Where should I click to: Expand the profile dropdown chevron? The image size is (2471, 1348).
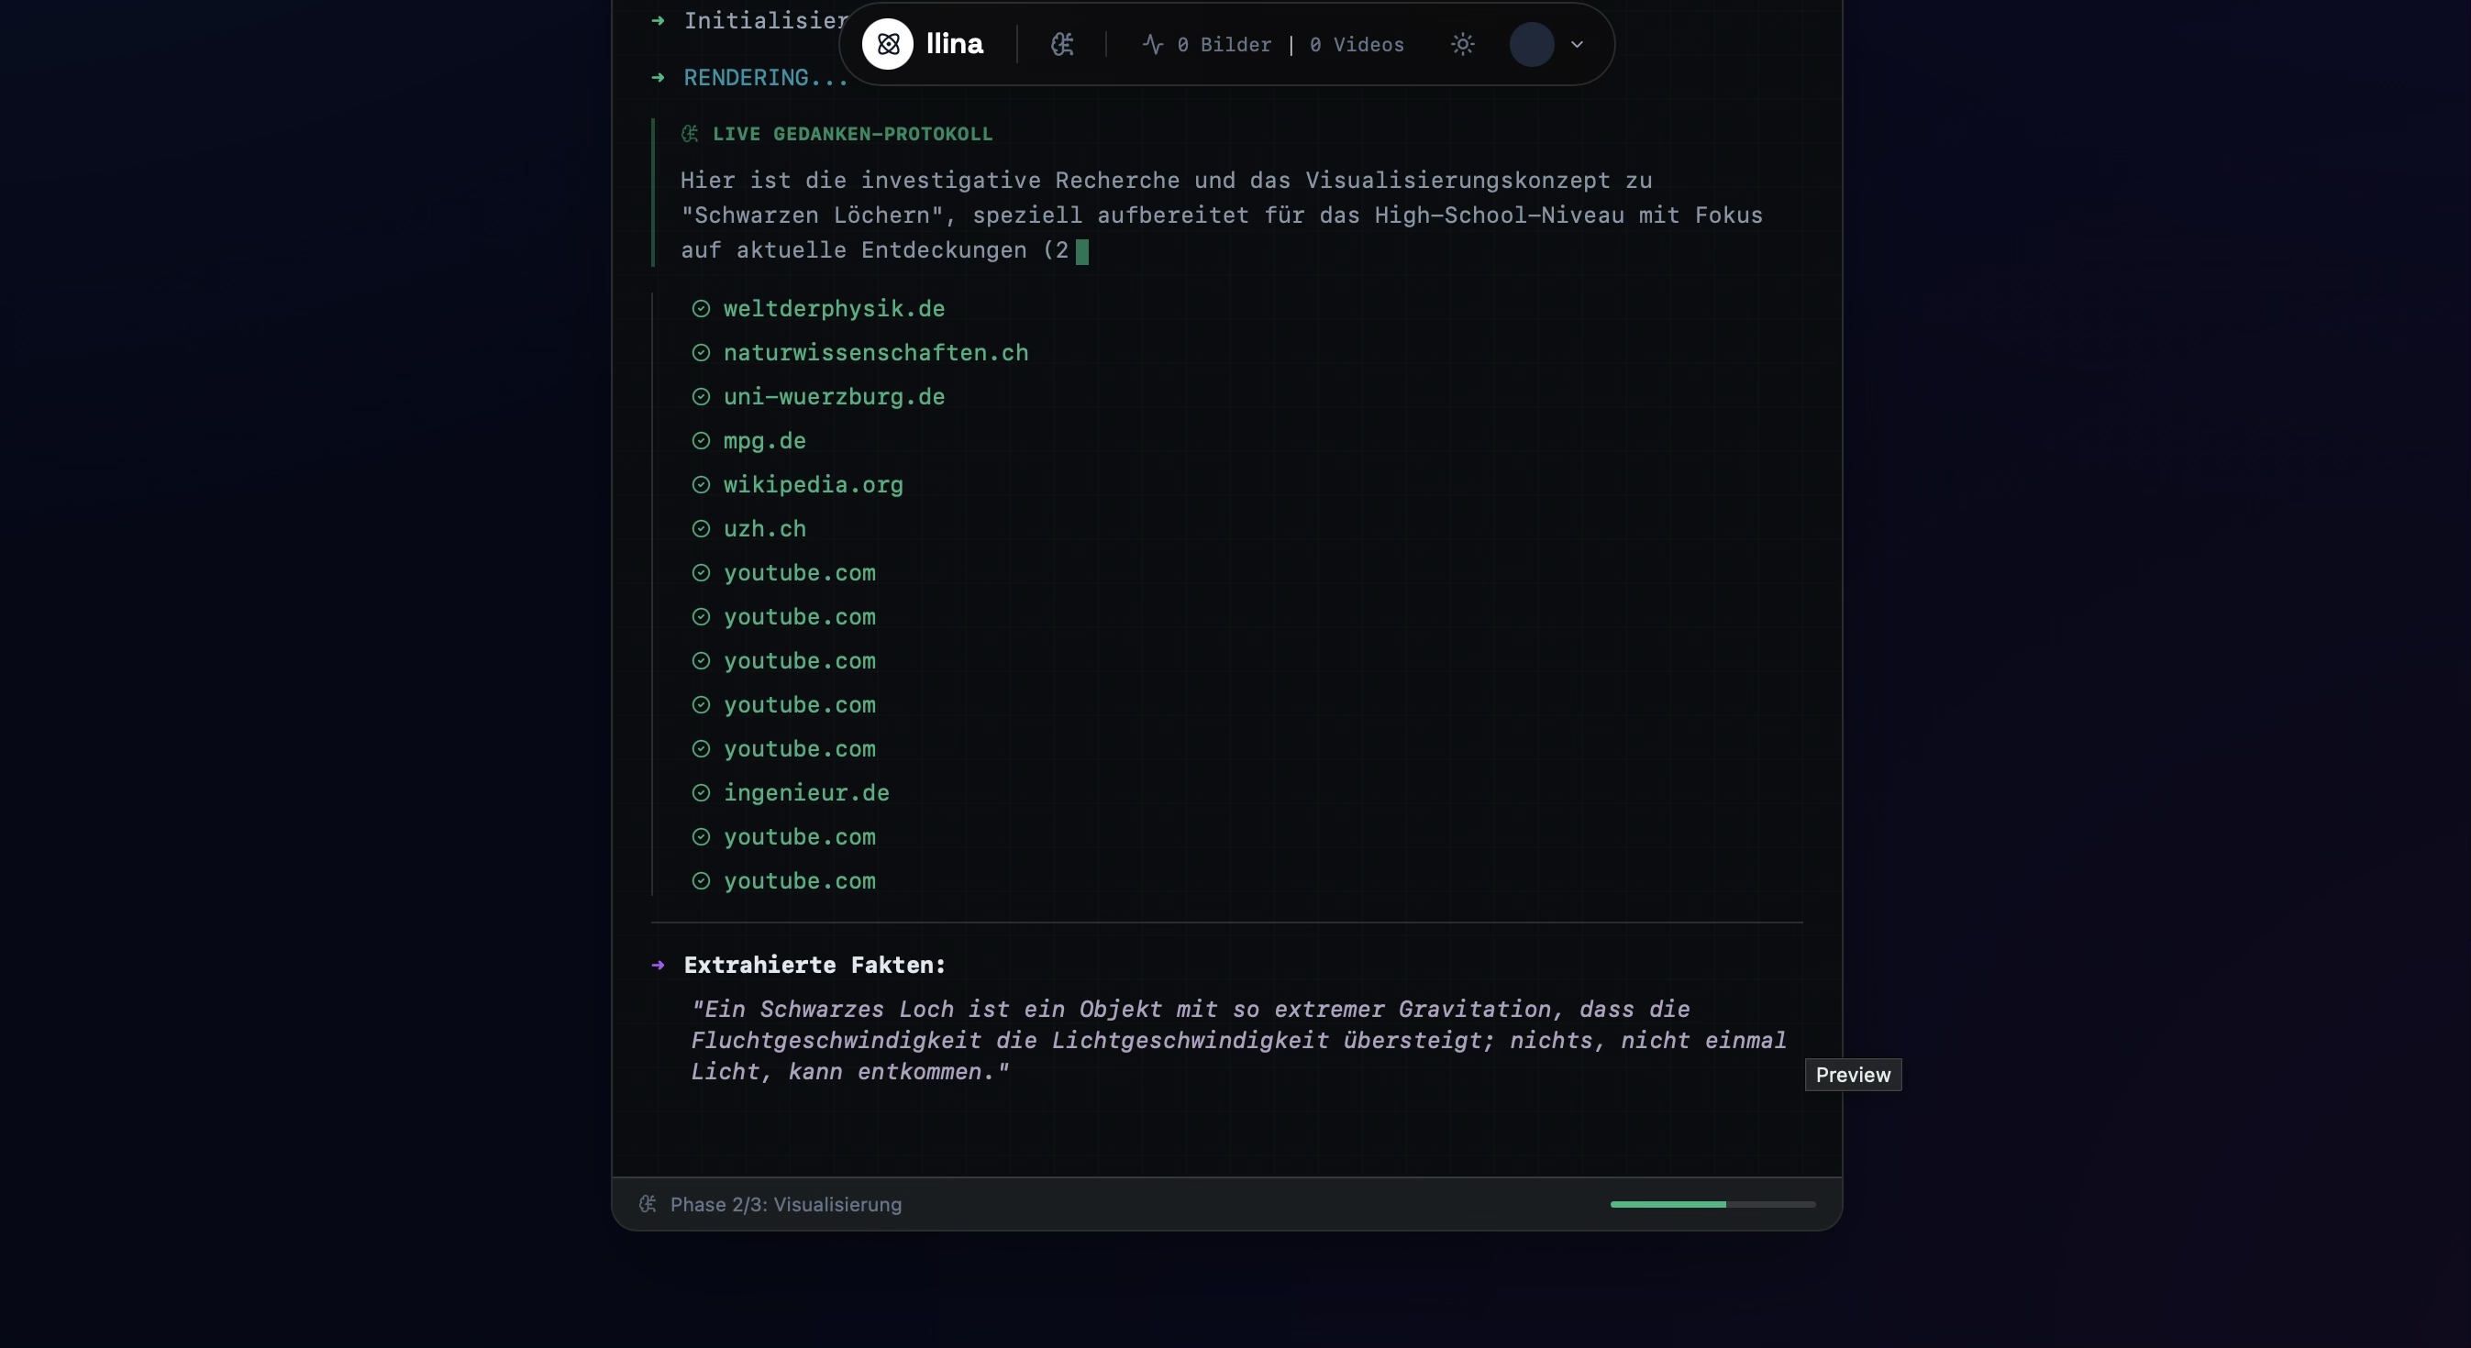[1577, 44]
